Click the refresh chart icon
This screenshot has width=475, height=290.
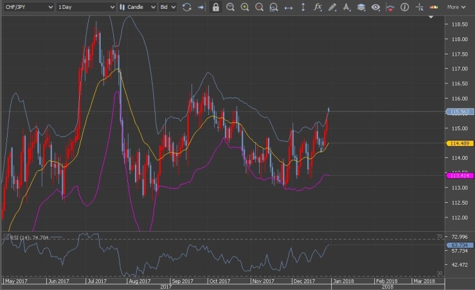(x=187, y=8)
